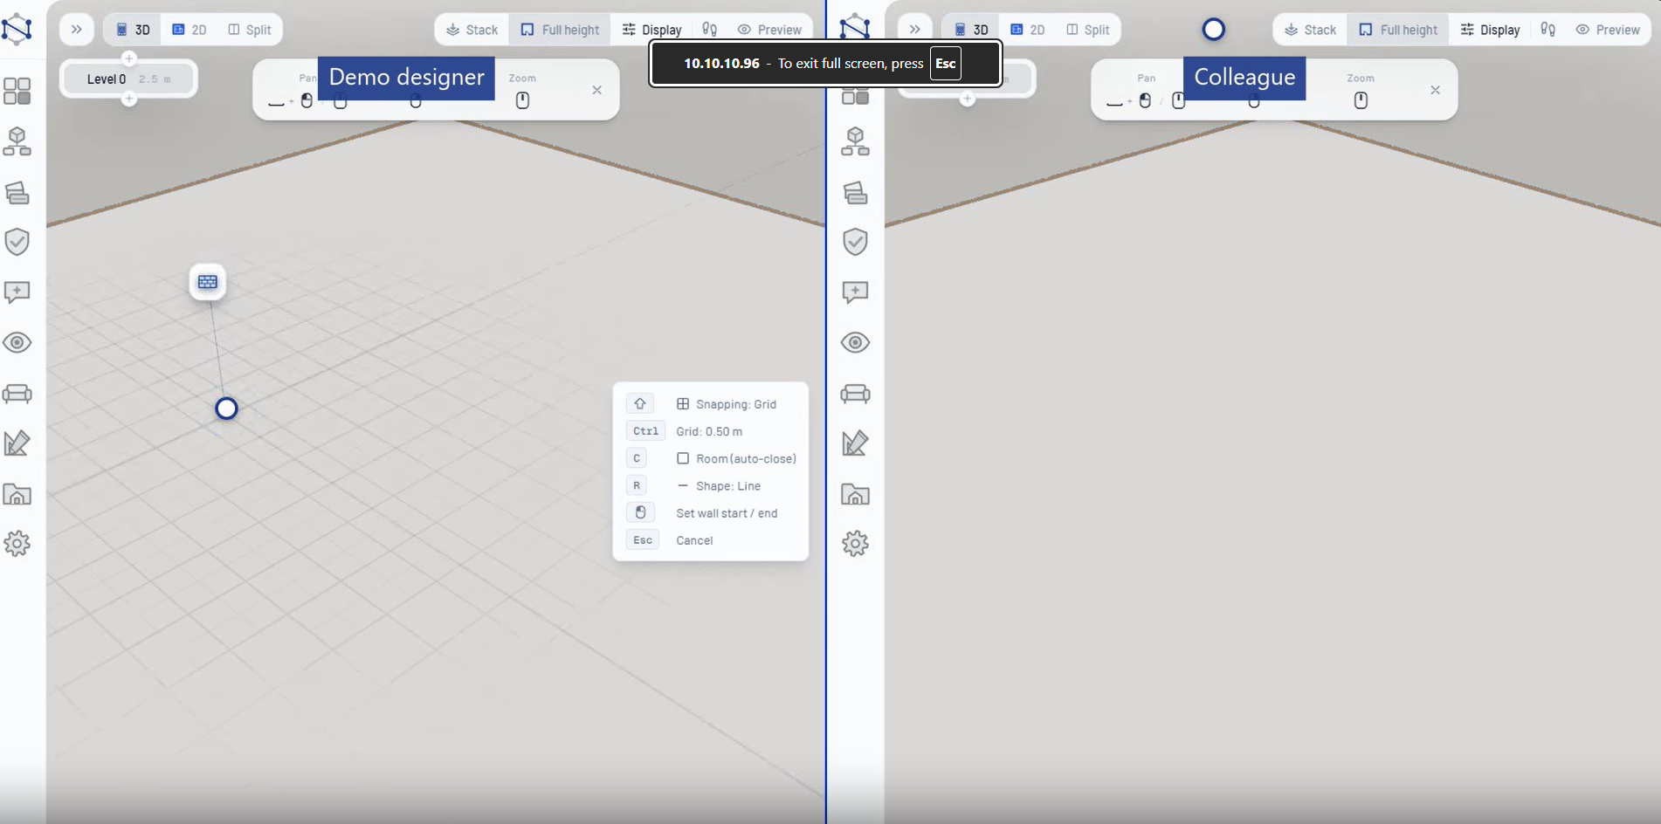Viewport: 1661px width, 824px height.
Task: Open layers stack icon in left window sidebar
Action: 17,192
